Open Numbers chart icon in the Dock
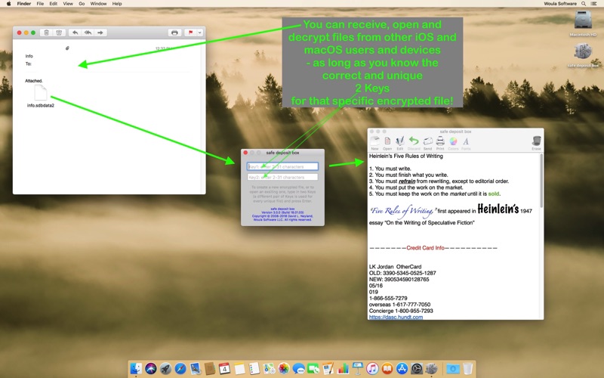The height and width of the screenshot is (378, 604). point(343,369)
